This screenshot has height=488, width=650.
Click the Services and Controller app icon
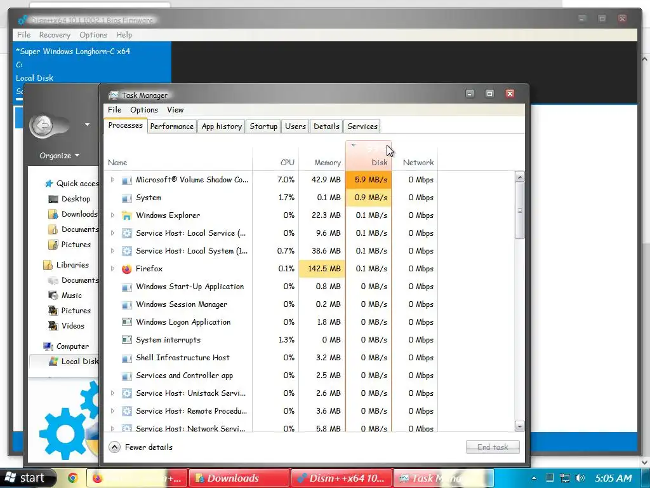point(127,376)
